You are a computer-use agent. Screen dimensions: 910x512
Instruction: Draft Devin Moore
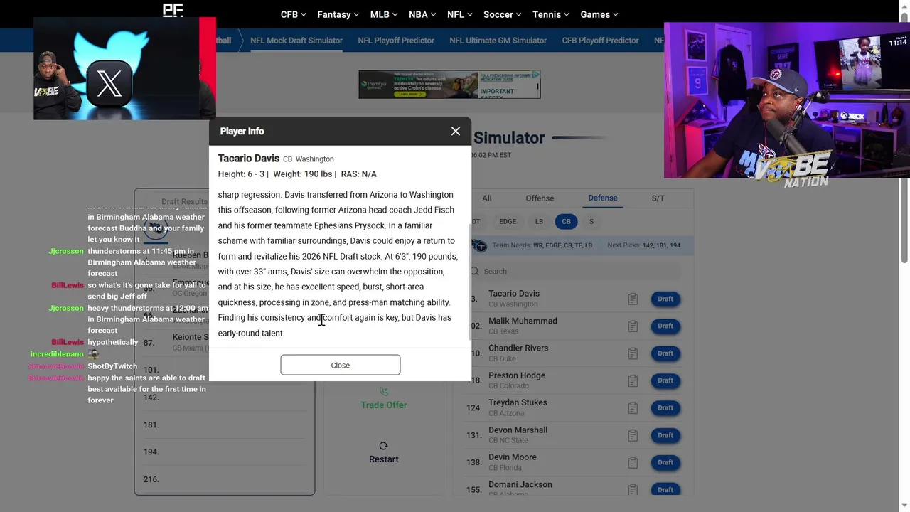click(665, 462)
